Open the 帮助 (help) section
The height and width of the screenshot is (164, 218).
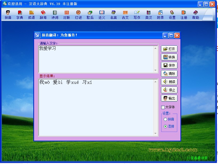point(195,15)
